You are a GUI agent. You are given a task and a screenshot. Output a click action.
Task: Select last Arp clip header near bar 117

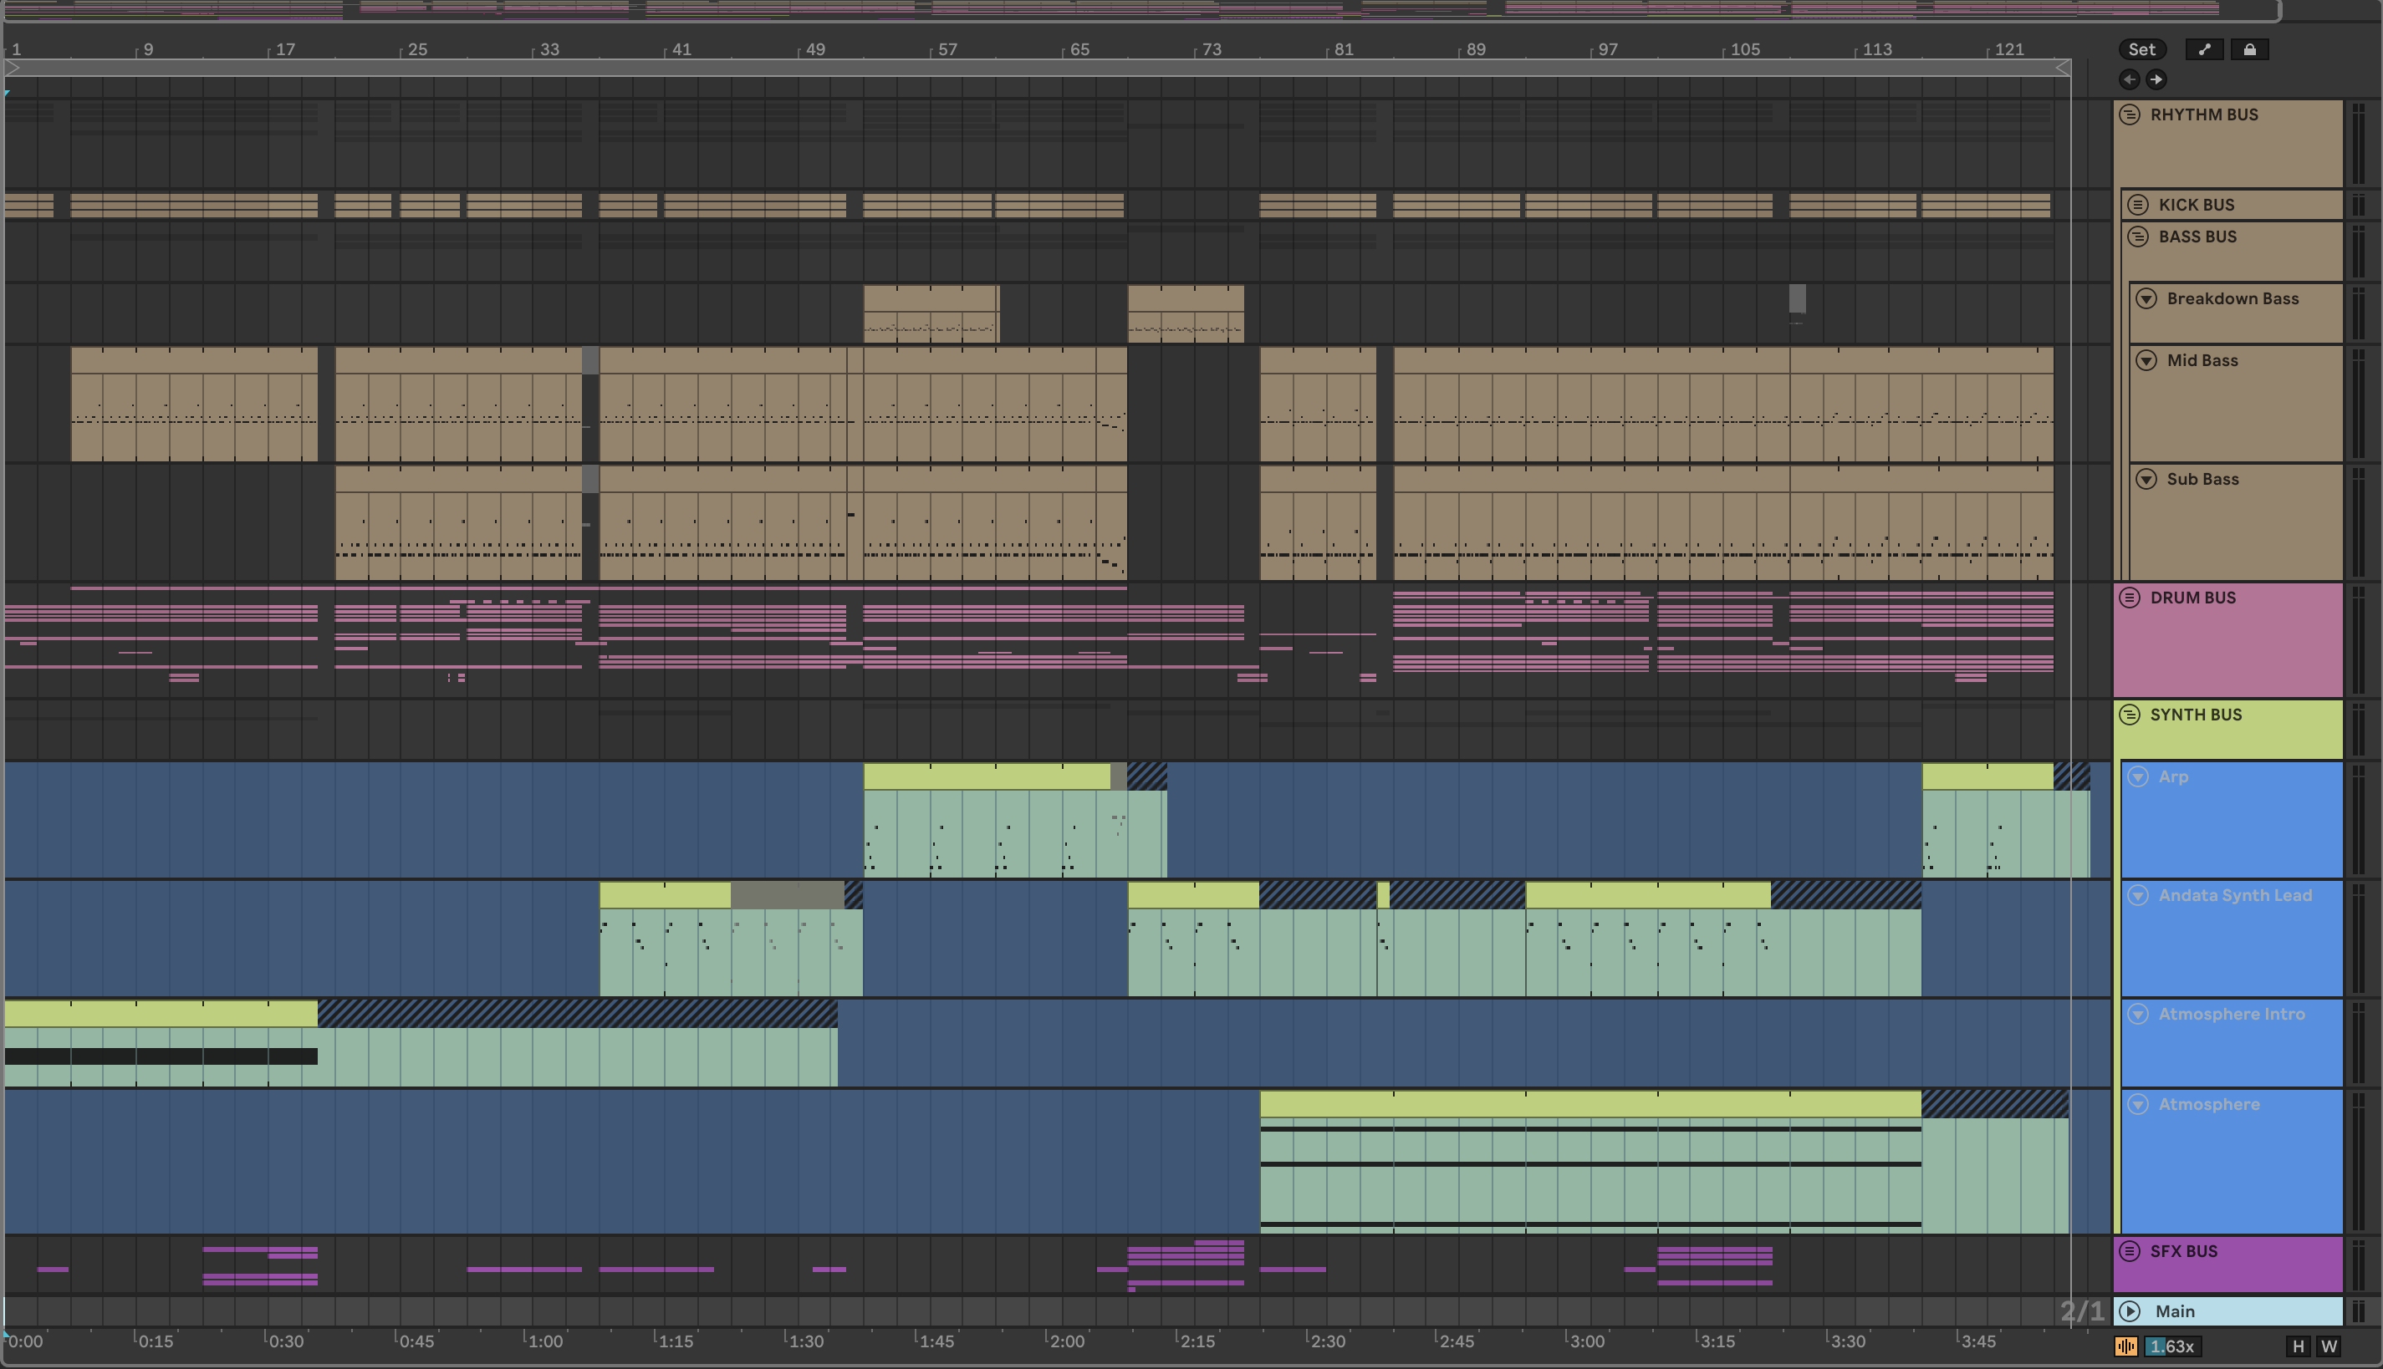click(x=1987, y=776)
